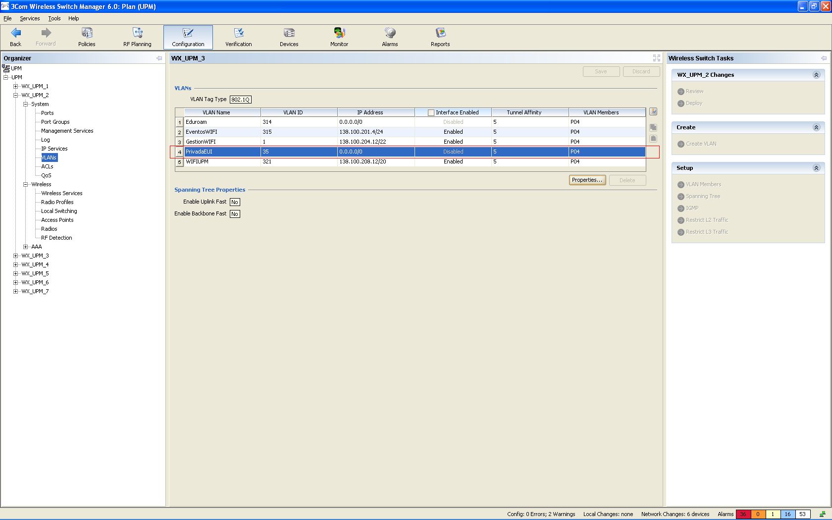Open the Devices toolbar section
This screenshot has height=520, width=832.
coord(289,38)
